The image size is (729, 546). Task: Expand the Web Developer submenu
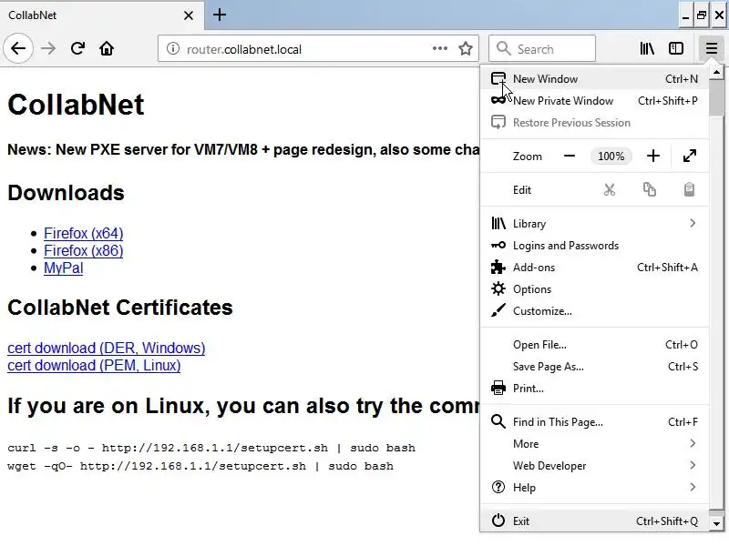click(595, 466)
